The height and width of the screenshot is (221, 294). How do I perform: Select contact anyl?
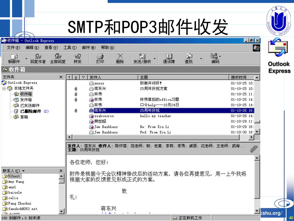tap(9, 187)
